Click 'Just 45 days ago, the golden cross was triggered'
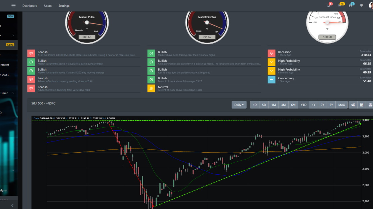Viewport: 373px width, 209px height. [184, 73]
